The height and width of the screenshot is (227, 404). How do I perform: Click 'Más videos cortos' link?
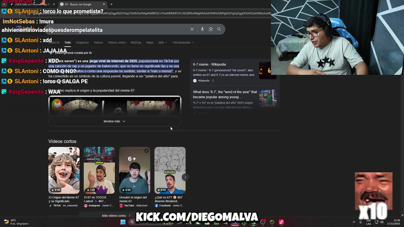116,216
